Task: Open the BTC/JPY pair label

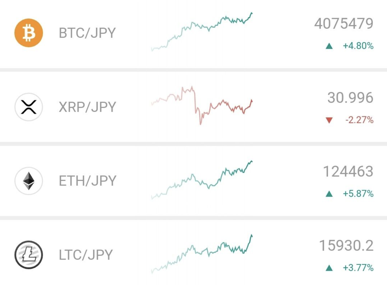Action: pyautogui.click(x=87, y=33)
